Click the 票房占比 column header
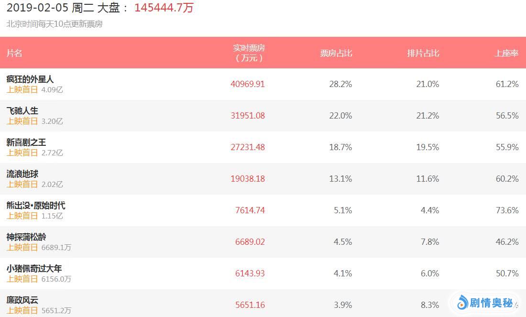Viewport: 526px width, 317px height. point(336,53)
